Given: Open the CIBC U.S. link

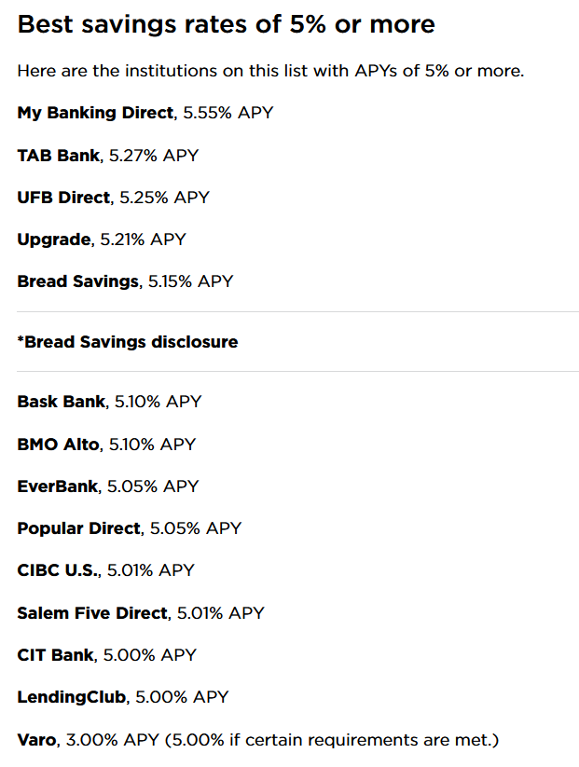Looking at the screenshot, I should 58,570.
